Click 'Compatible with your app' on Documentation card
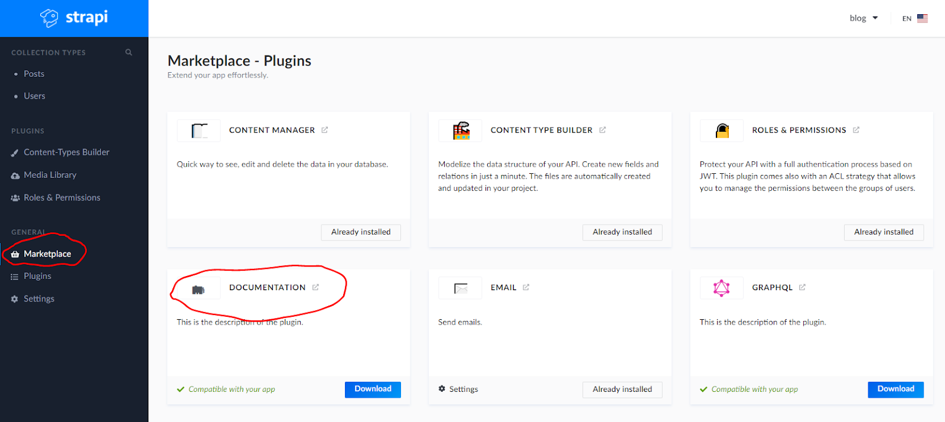This screenshot has width=945, height=422. coord(232,389)
